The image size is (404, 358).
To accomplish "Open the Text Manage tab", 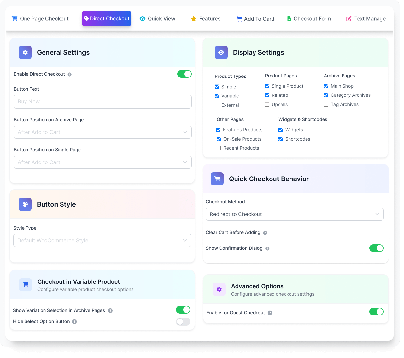I will (366, 19).
